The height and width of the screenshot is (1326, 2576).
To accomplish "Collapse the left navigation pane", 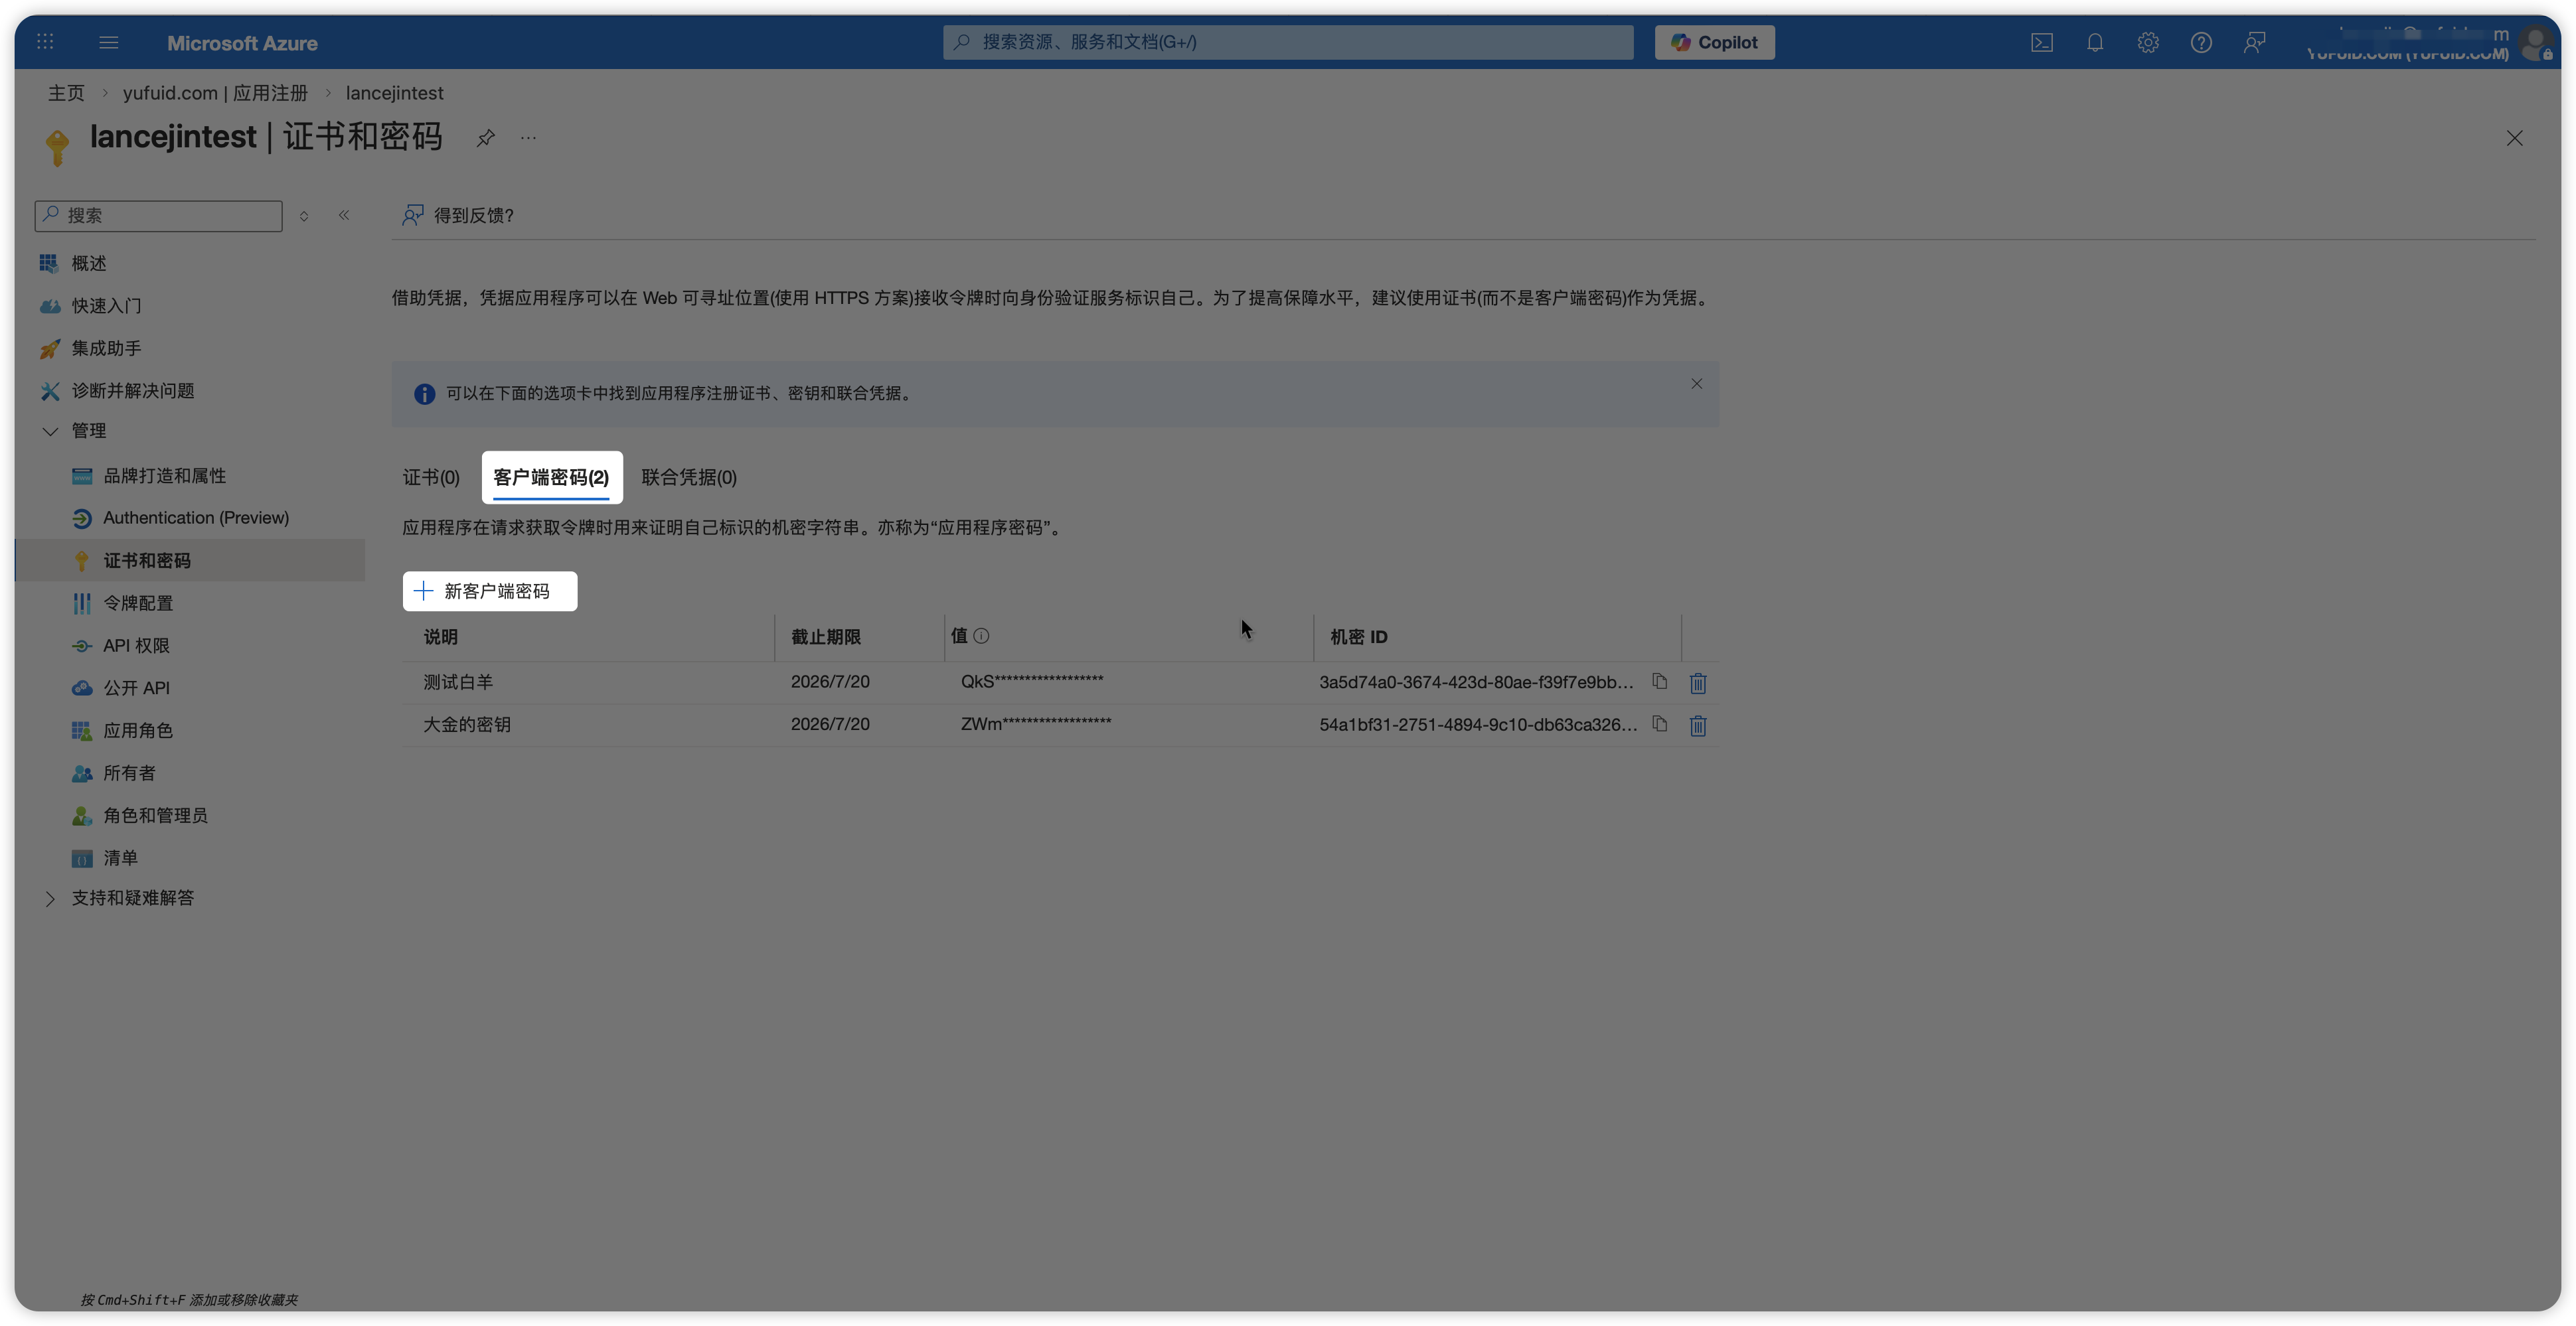I will (x=344, y=215).
